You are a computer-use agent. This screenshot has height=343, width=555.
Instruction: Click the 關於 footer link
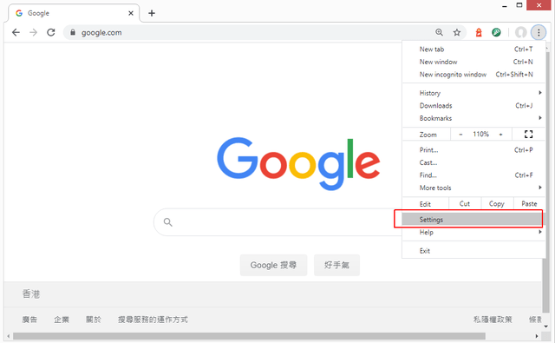[94, 320]
